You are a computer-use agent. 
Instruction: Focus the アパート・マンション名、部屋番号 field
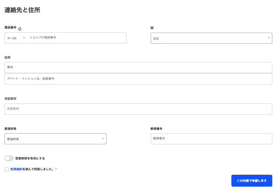(138, 79)
